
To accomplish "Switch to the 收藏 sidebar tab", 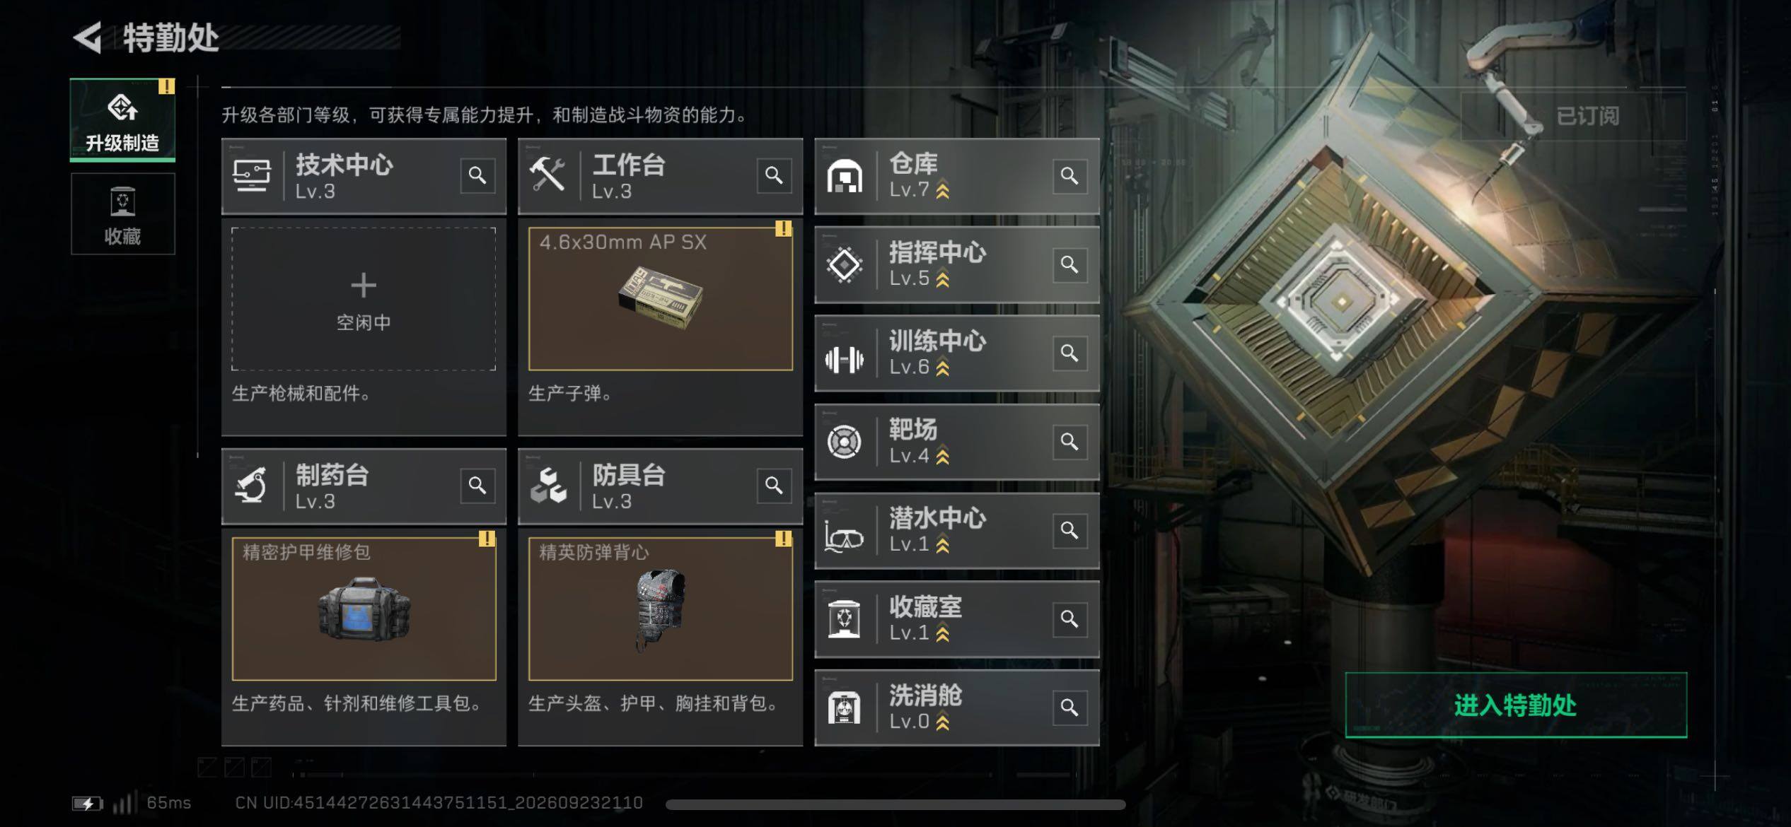I will [122, 214].
